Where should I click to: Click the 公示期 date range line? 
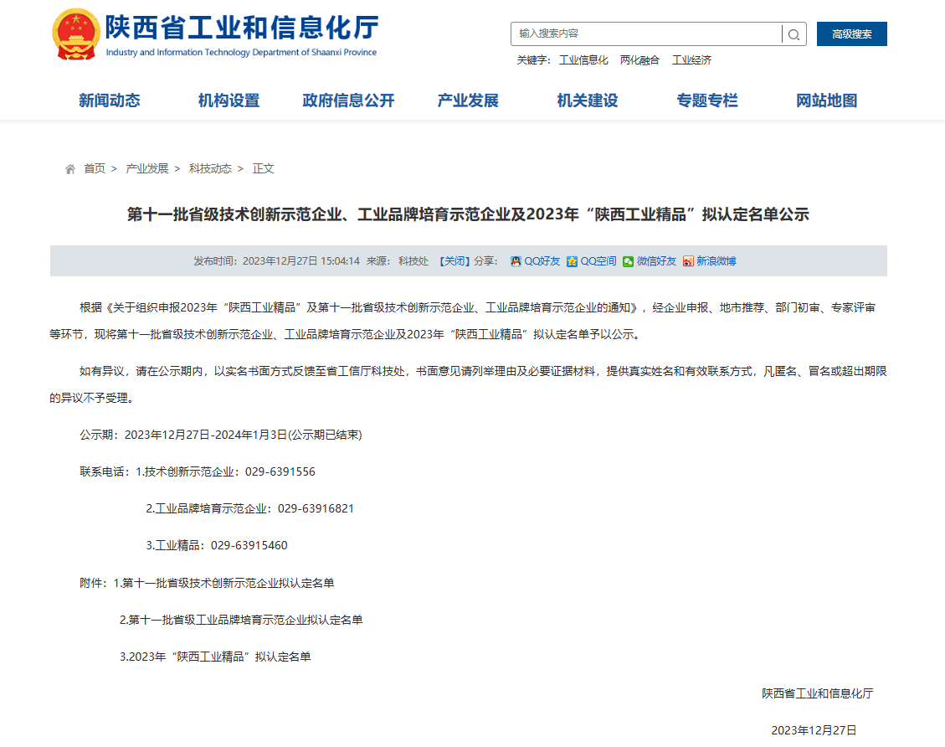pos(221,435)
